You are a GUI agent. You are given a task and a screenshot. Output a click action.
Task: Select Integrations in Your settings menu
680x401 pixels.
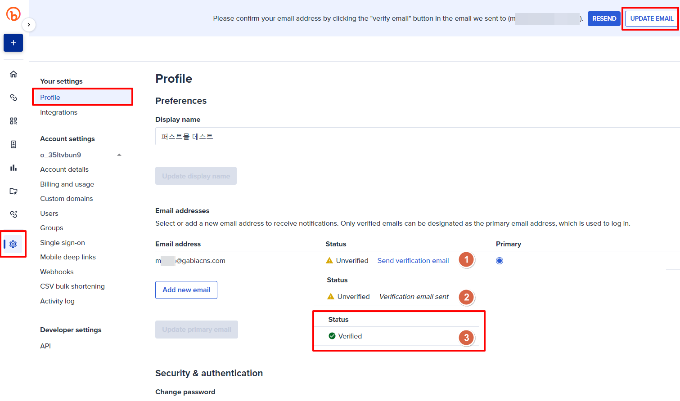pos(59,112)
